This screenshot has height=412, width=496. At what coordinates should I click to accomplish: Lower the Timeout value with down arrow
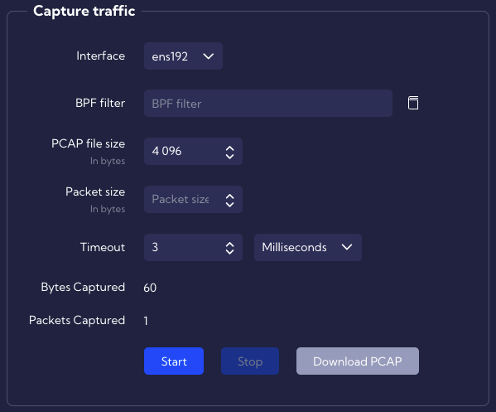click(x=229, y=252)
